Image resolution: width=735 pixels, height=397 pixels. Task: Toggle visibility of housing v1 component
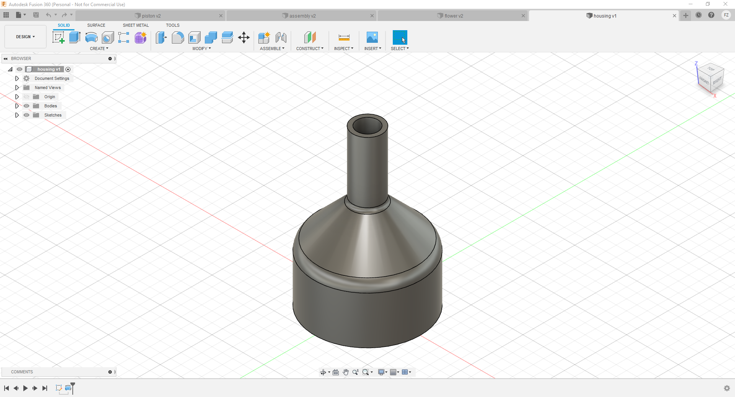point(20,69)
